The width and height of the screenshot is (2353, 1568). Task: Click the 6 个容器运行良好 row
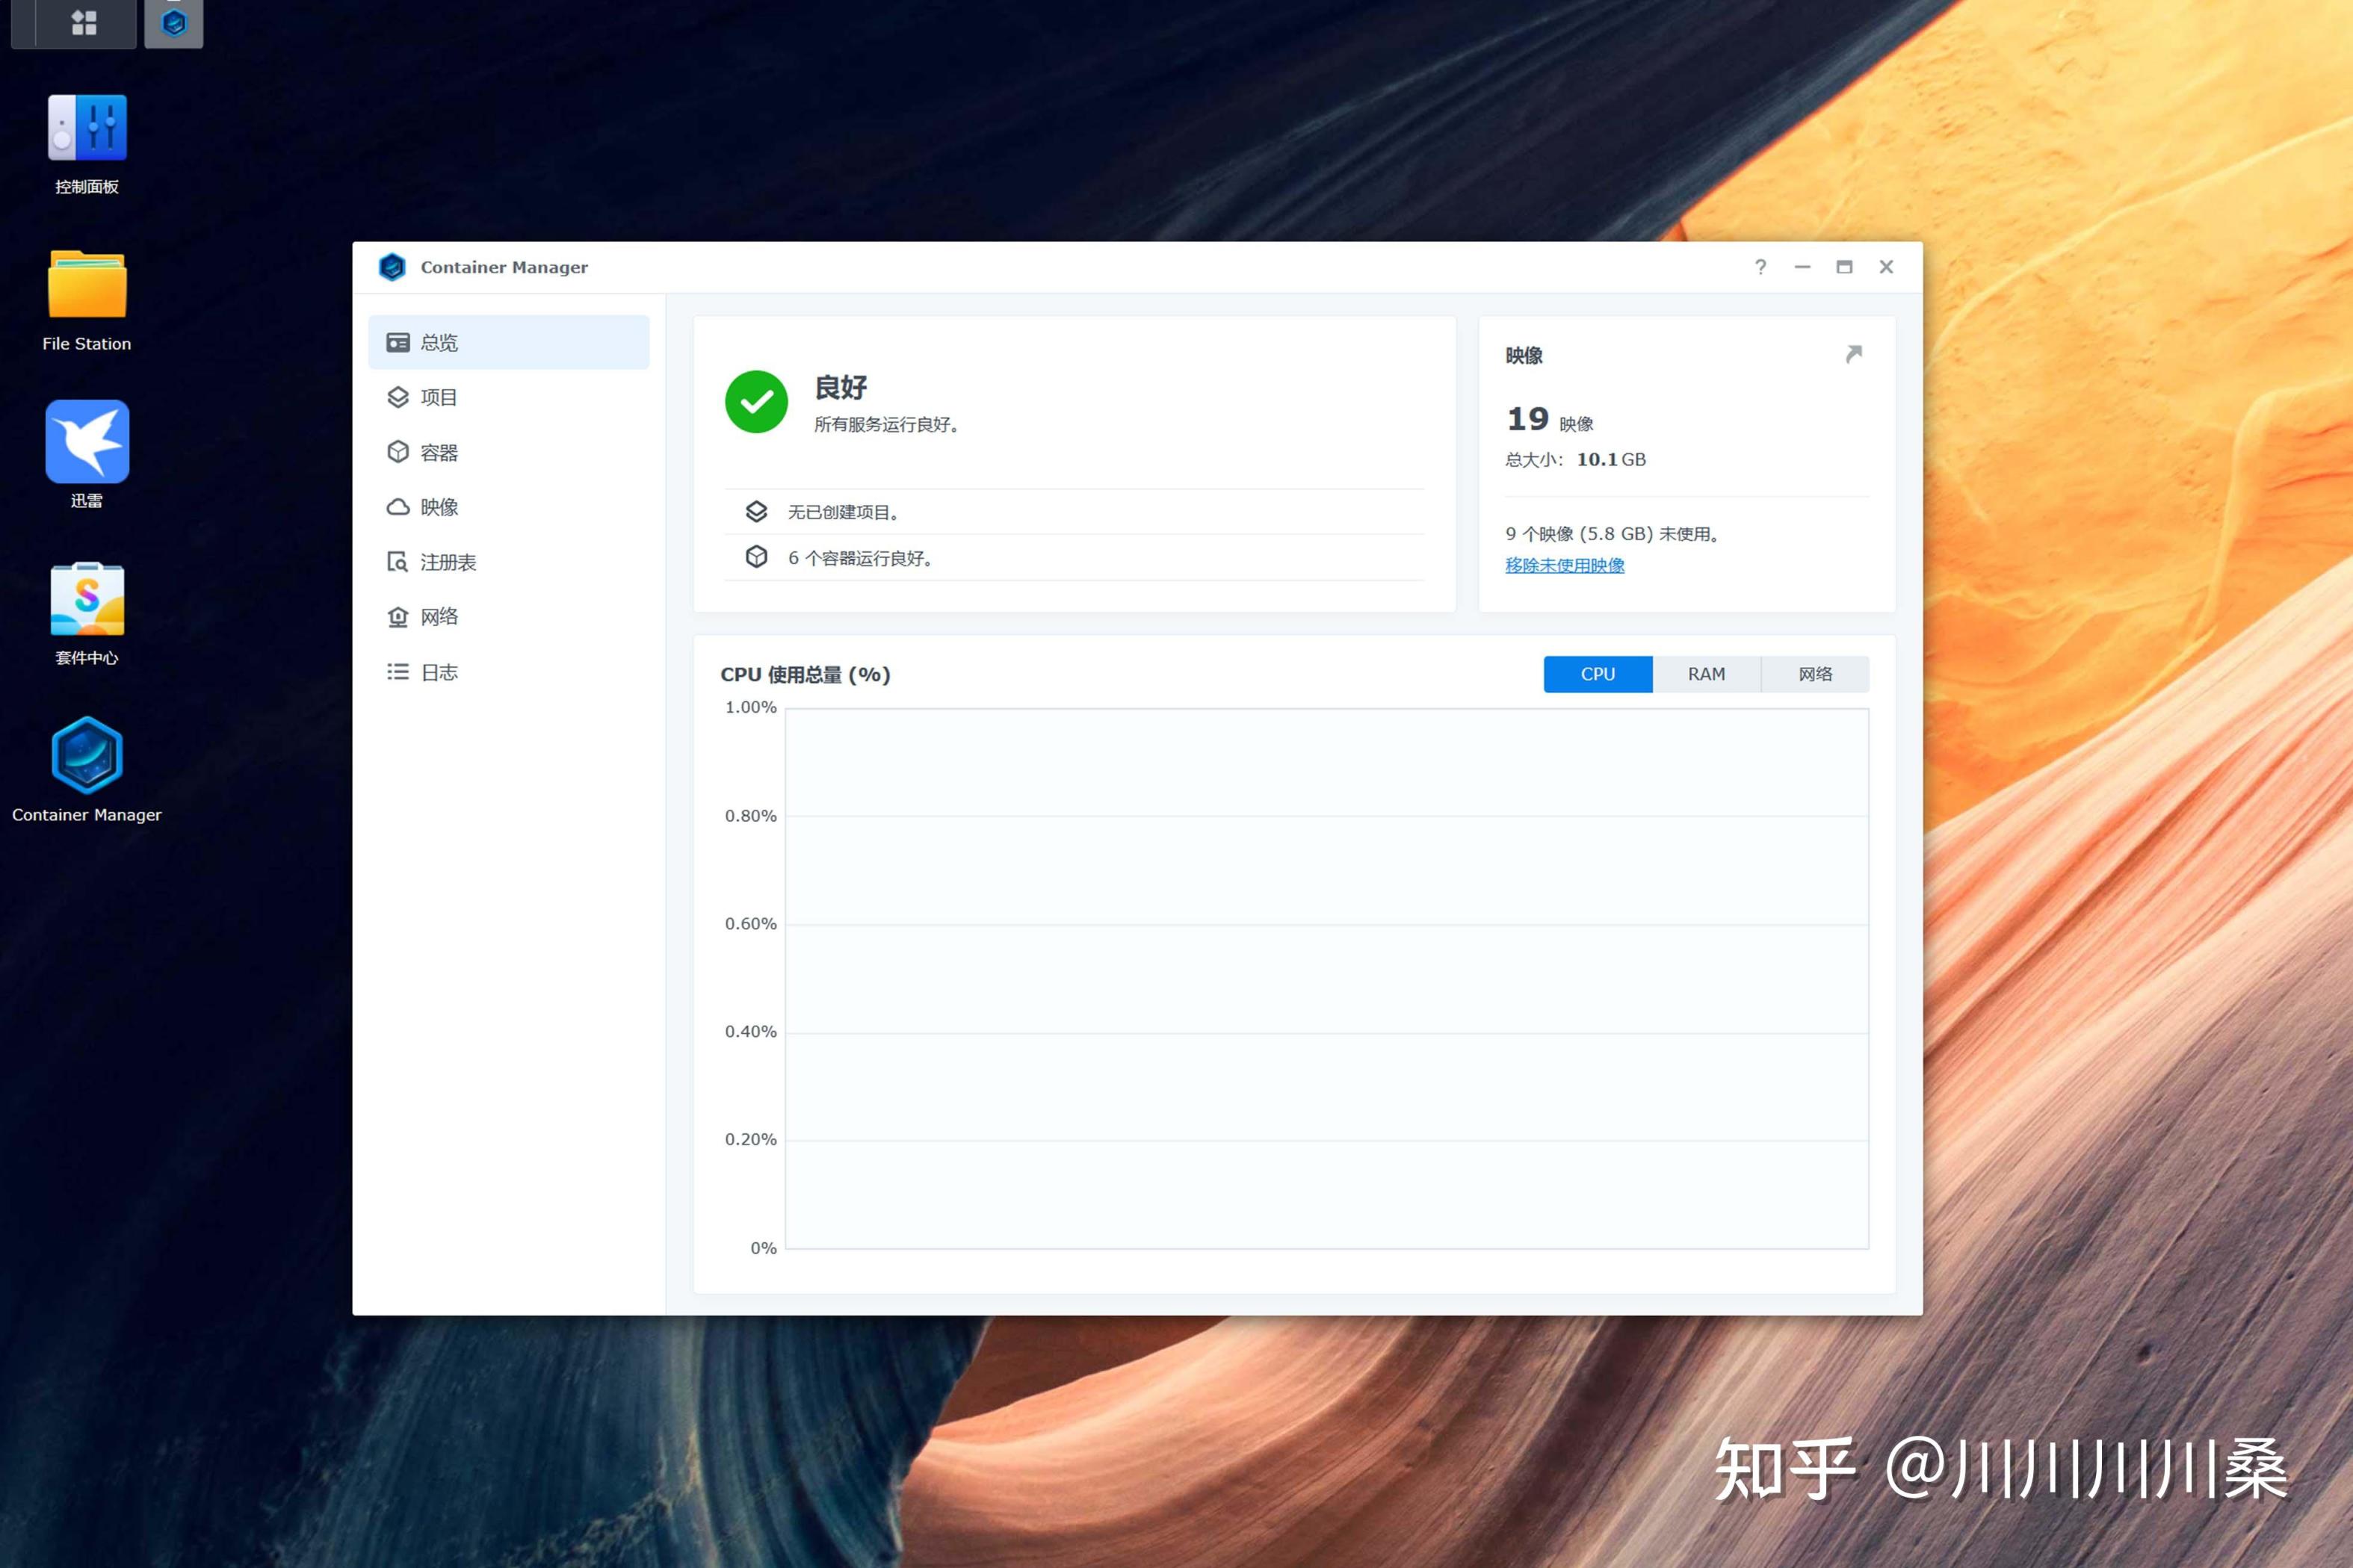pyautogui.click(x=861, y=558)
